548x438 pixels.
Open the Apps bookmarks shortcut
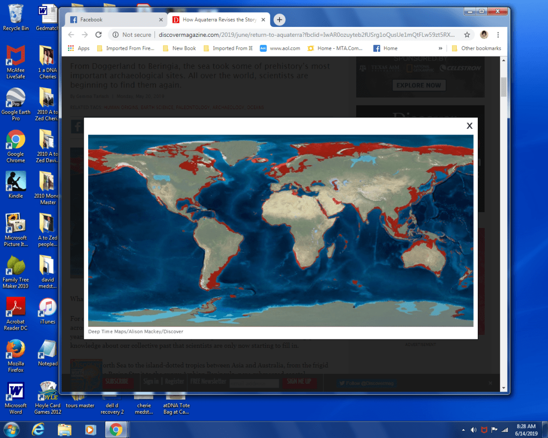(79, 48)
